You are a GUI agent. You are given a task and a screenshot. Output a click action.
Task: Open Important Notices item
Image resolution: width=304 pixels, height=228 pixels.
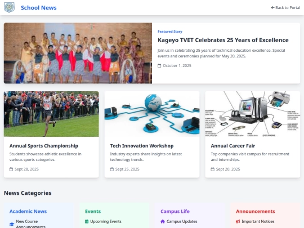258,221
